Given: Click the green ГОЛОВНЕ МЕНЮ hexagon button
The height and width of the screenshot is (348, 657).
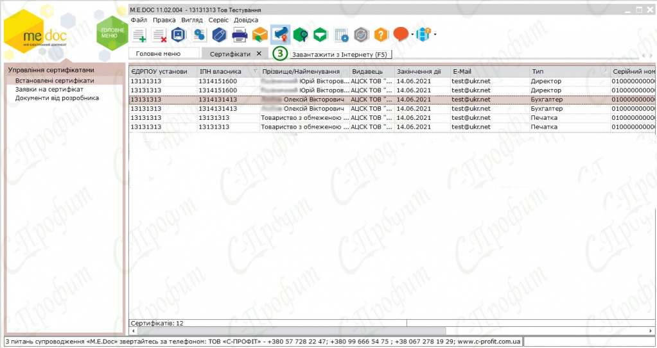Looking at the screenshot, I should coord(112,33).
